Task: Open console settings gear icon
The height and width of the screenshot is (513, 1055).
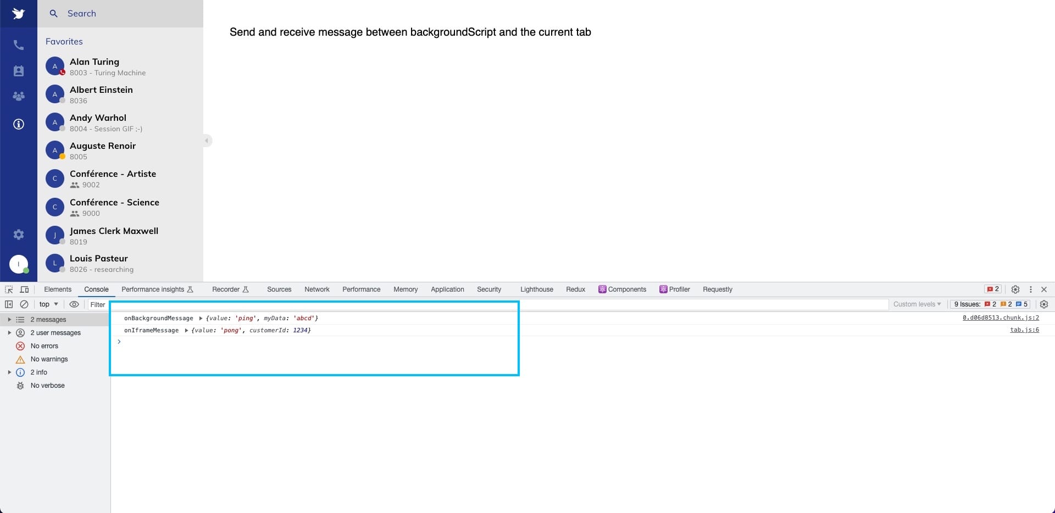Action: pos(1044,304)
